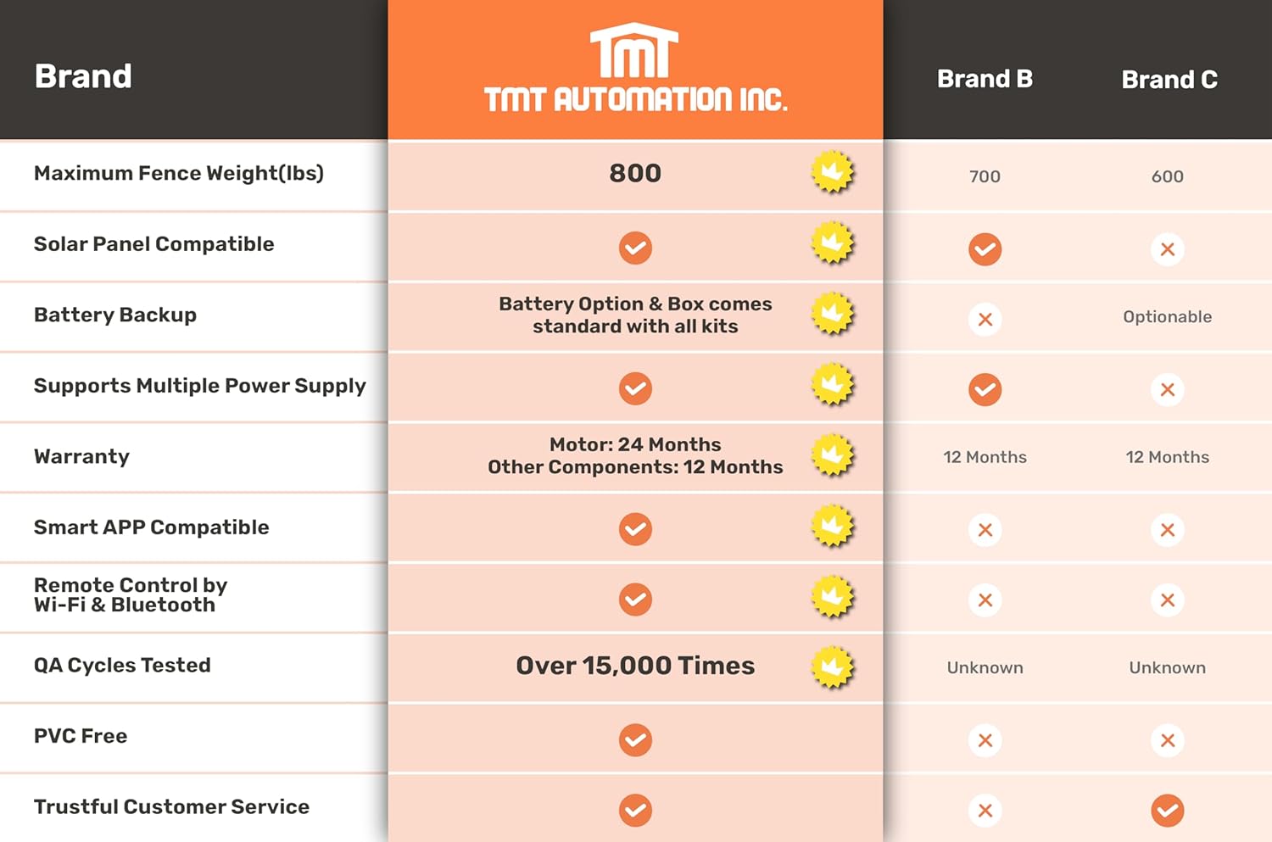Click Brand C's X mark for PVC Free
This screenshot has width=1272, height=842.
(x=1167, y=740)
